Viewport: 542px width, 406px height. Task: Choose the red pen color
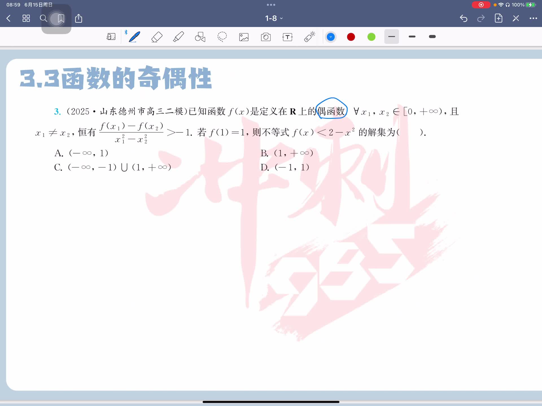351,37
